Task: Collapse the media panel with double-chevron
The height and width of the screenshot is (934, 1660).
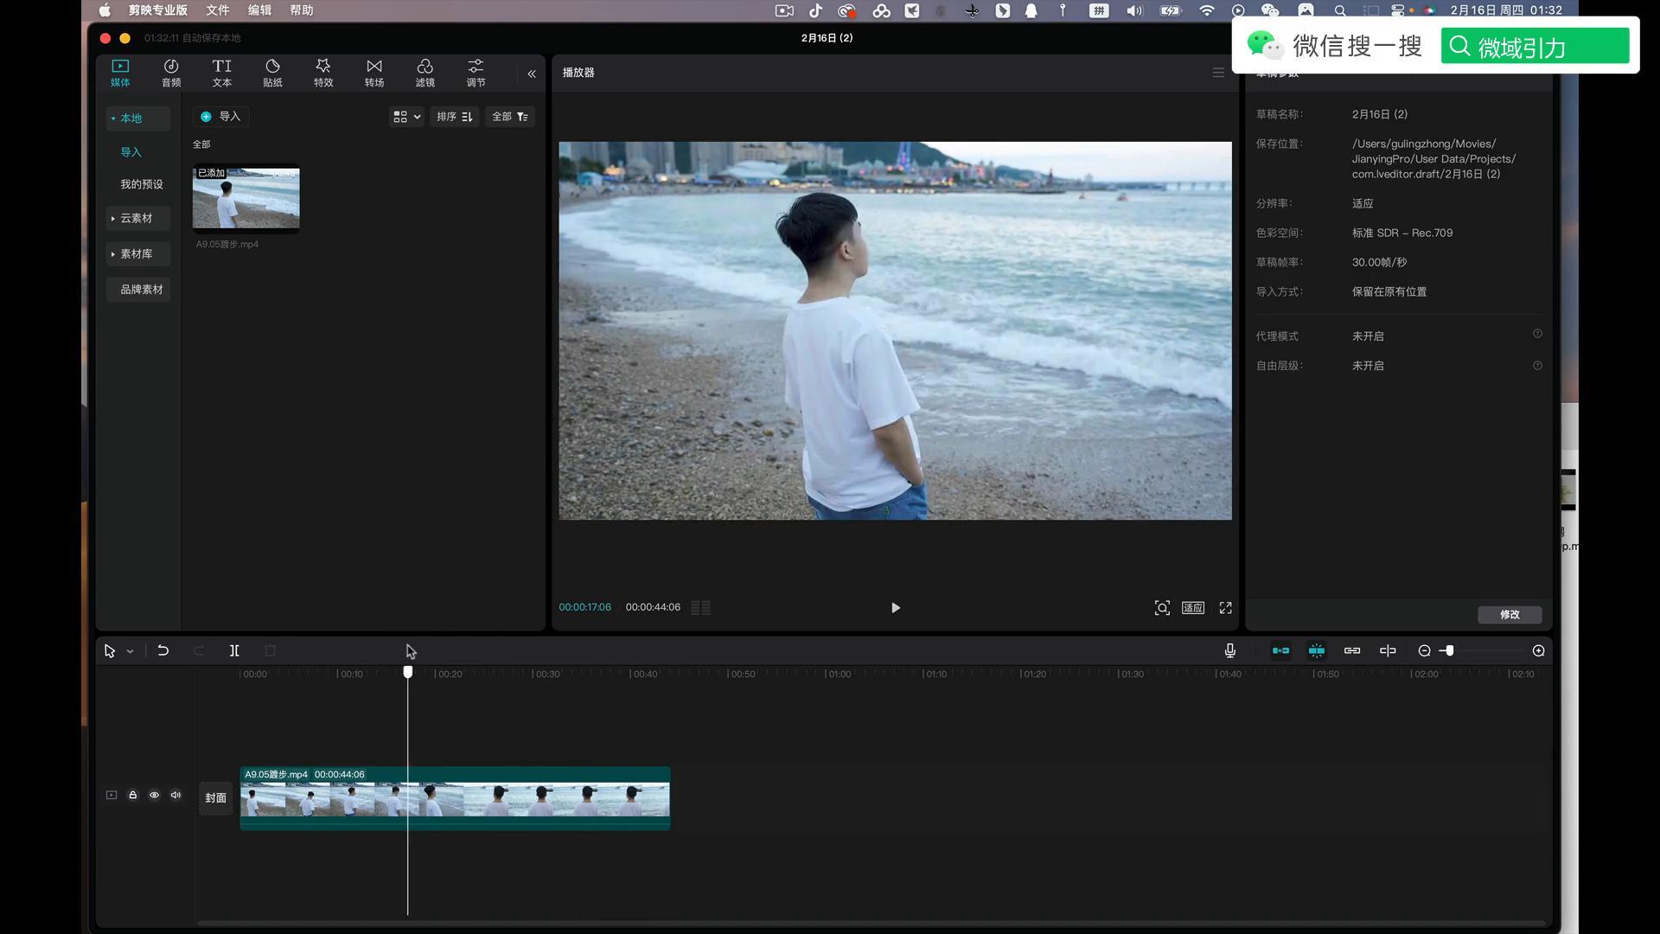Action: (532, 74)
